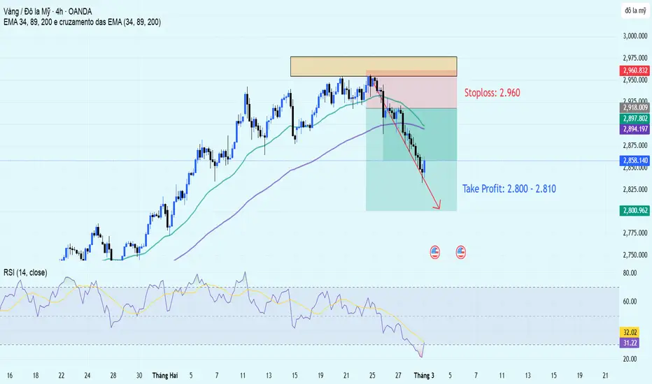Select the 'Take Profit: 2.800 - 2.810' annotation
Image resolution: width=652 pixels, height=384 pixels.
[509, 189]
